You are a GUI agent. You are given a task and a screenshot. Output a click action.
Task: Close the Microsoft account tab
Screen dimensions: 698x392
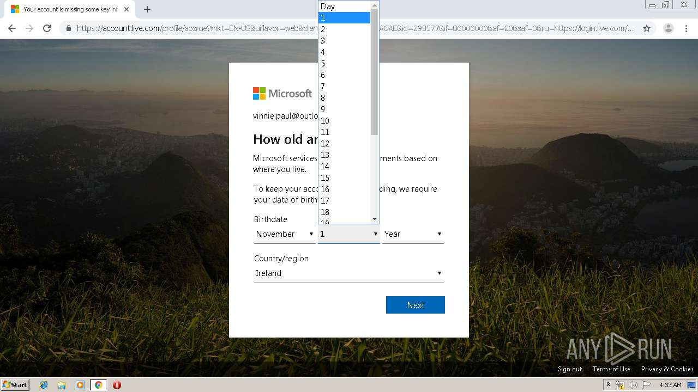coord(127,9)
